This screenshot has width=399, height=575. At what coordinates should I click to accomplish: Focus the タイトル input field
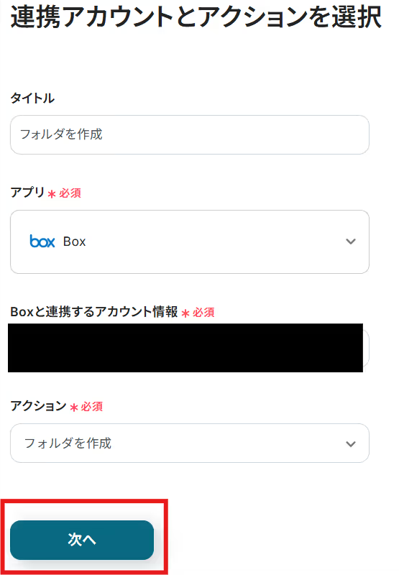(x=190, y=134)
